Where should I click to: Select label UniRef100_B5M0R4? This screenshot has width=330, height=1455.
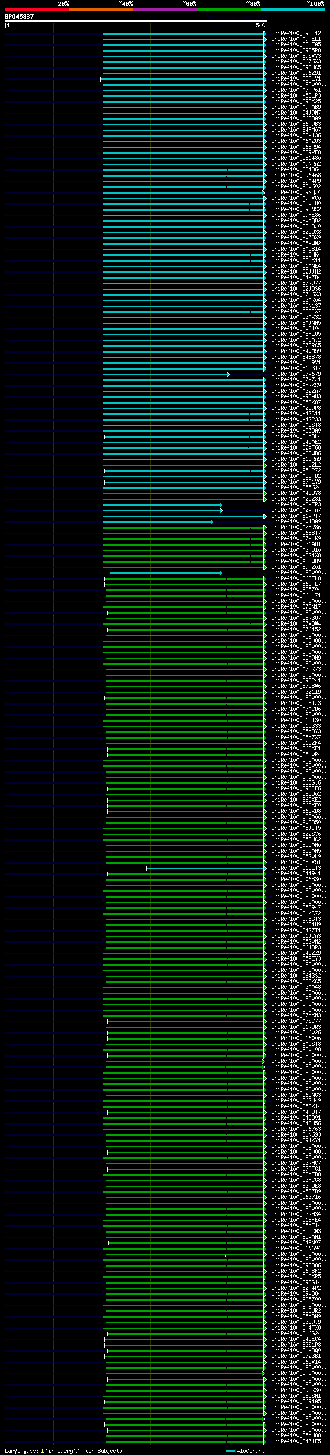[296, 755]
